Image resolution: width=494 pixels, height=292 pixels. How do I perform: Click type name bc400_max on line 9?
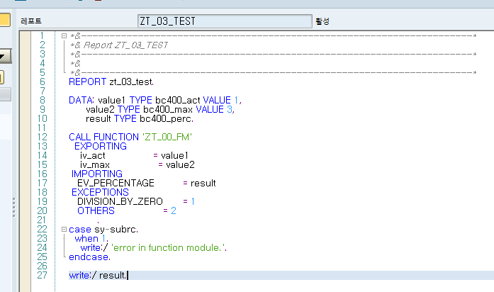click(167, 109)
